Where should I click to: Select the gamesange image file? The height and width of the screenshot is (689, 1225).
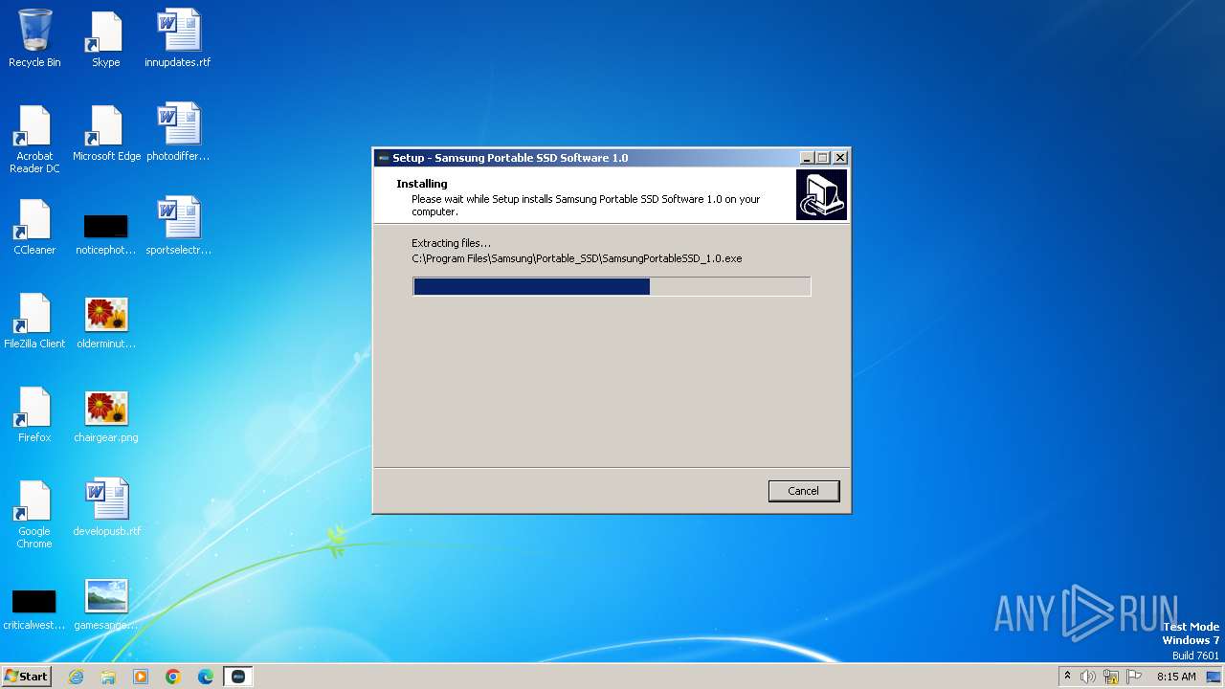click(x=105, y=604)
